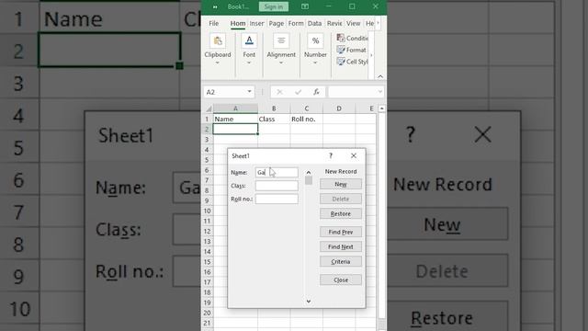Image resolution: width=588 pixels, height=331 pixels.
Task: Click the Name input field in form
Action: click(277, 172)
